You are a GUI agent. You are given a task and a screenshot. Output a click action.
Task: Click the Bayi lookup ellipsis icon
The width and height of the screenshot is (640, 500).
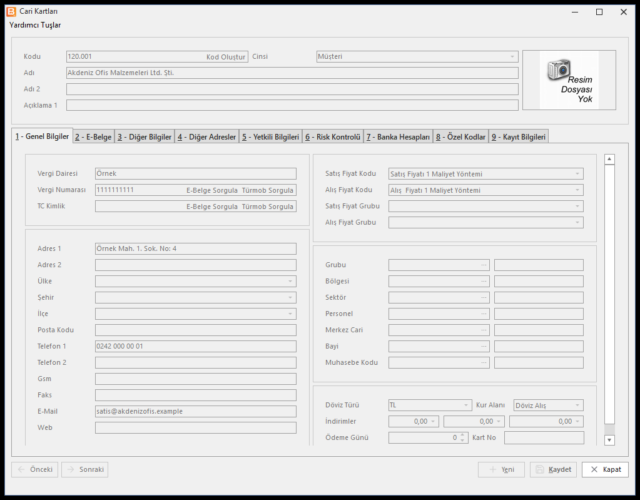tap(484, 347)
